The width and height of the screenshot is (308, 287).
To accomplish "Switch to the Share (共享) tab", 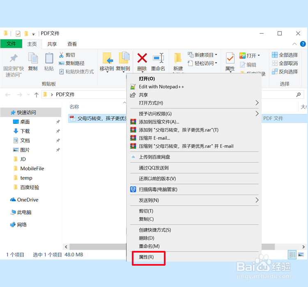I will pyautogui.click(x=52, y=44).
